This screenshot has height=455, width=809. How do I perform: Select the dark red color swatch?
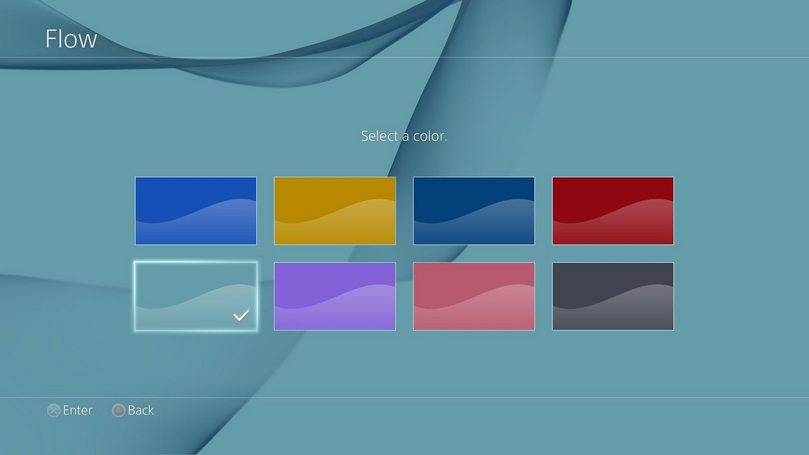coord(613,210)
